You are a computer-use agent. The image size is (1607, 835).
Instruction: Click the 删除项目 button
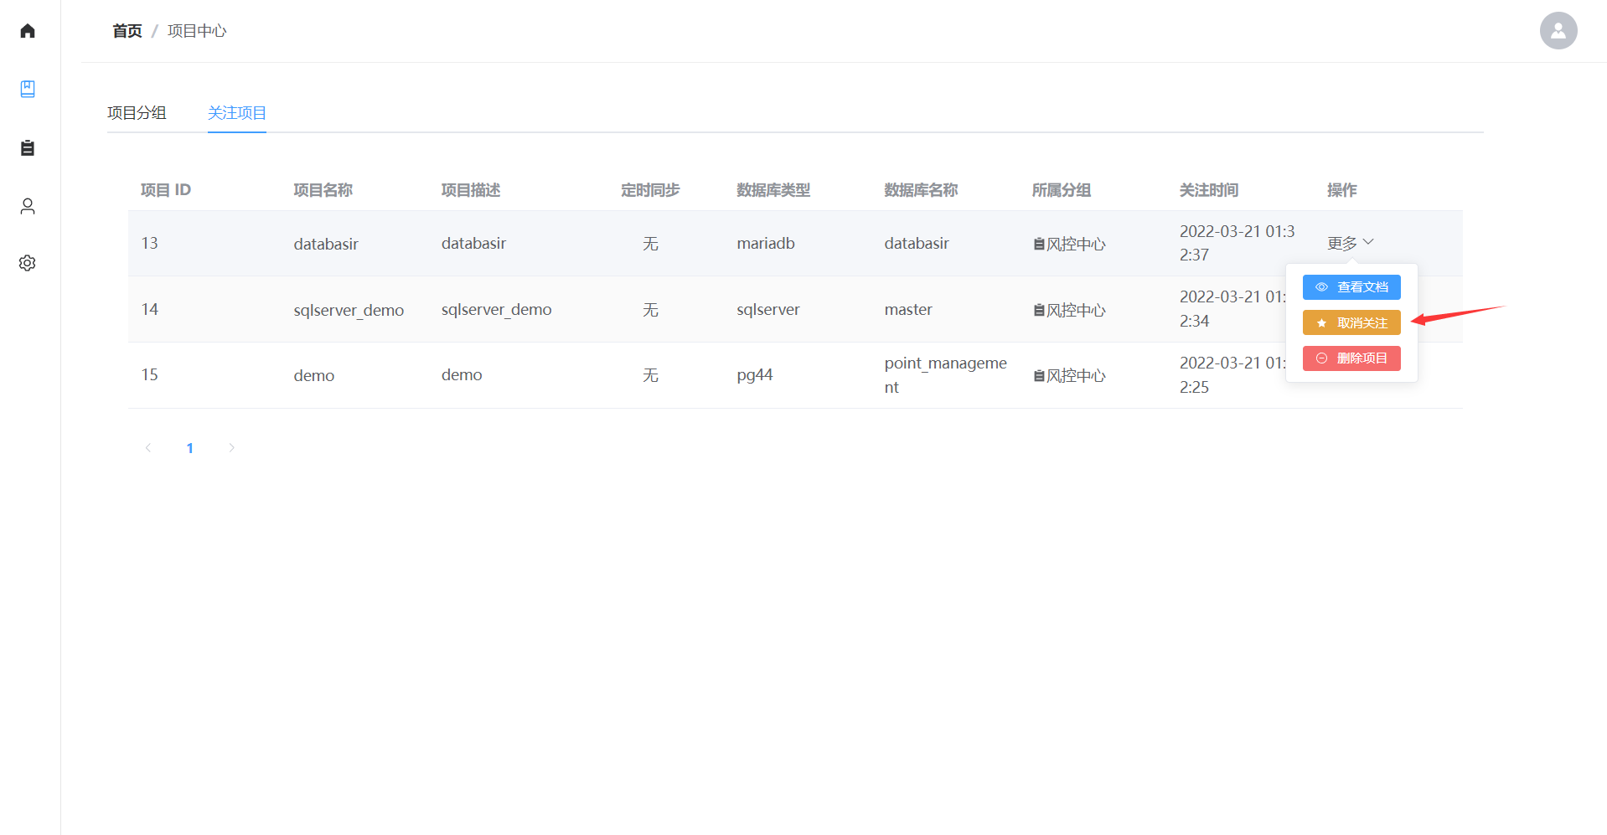(x=1351, y=358)
